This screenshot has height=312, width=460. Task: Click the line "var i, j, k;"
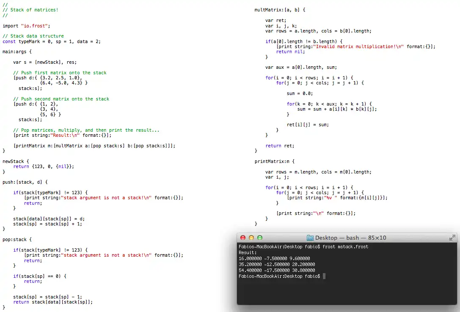pos(281,26)
